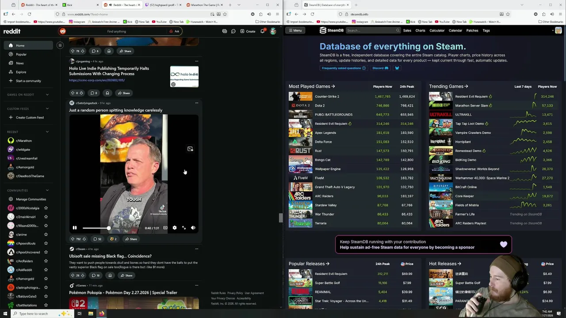
Task: Favorite r/anime with star
Action: 46,235
